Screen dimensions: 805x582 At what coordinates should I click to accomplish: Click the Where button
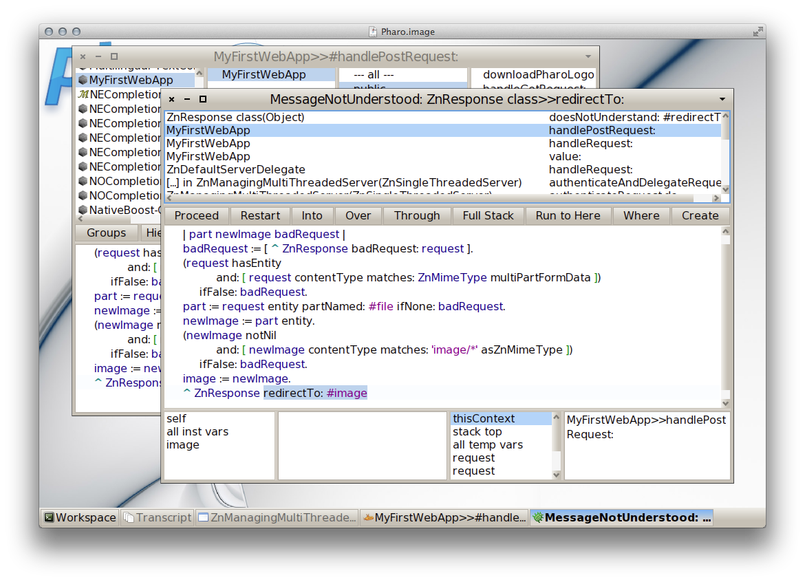[641, 215]
